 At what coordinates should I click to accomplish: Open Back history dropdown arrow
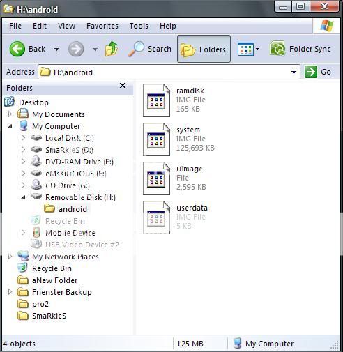click(56, 49)
